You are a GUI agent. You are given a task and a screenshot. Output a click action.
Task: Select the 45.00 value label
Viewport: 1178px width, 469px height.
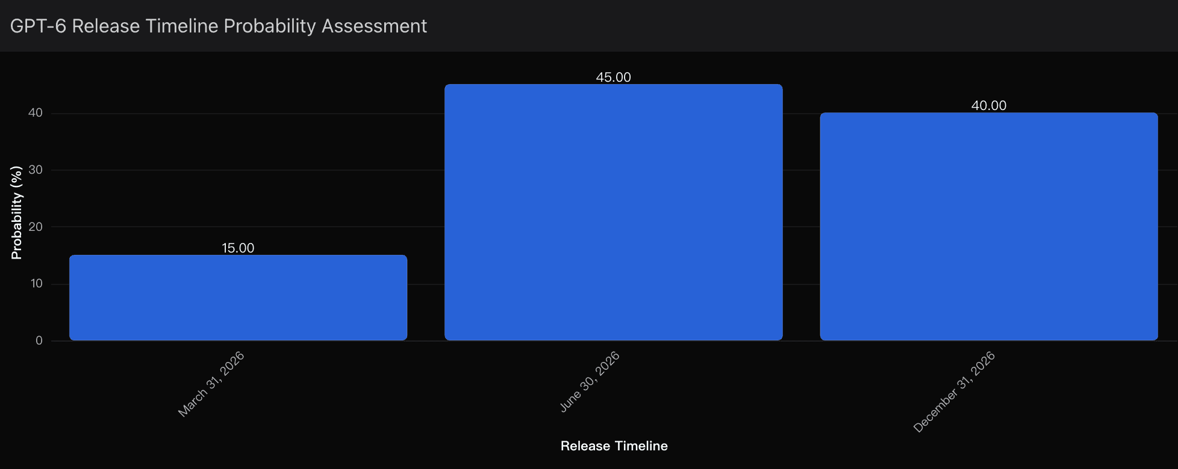pos(614,77)
